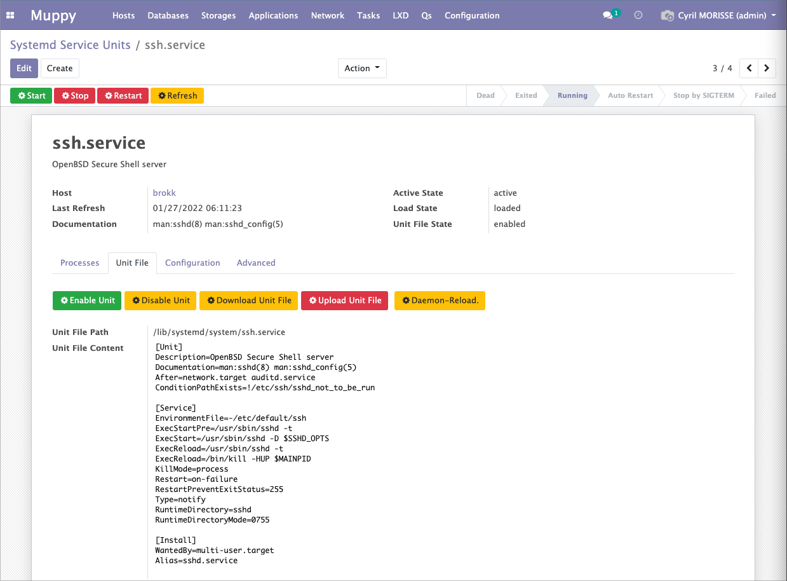Switch to the Advanced tab

256,263
